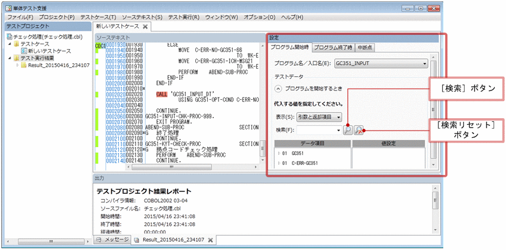
Task: Switch to the メッセージ output tab
Action: (112, 239)
